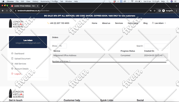Image resolution: width=179 pixels, height=102 pixels.
Task: Open Account Details in the sidebar
Action: pos(22,69)
